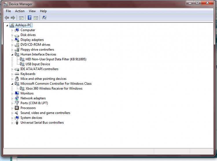The width and height of the screenshot is (217, 161).
Task: Open Help via the question mark icon
Action: 30,18
